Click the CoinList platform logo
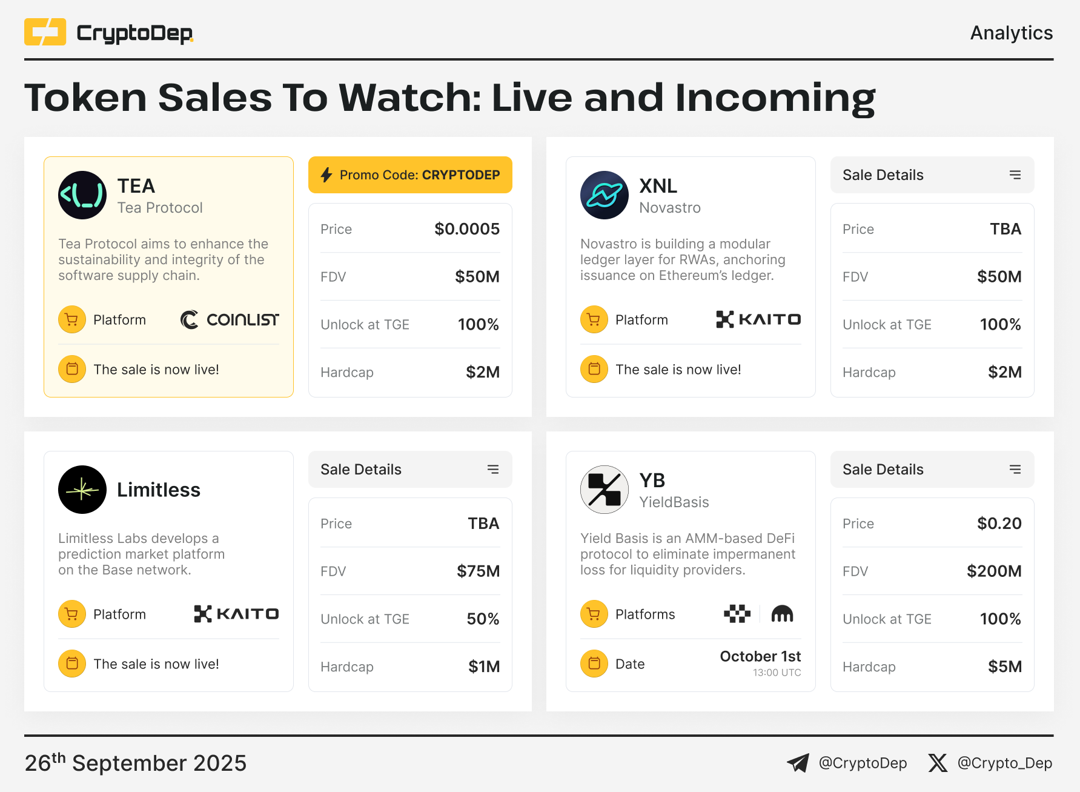The width and height of the screenshot is (1080, 792). [230, 319]
